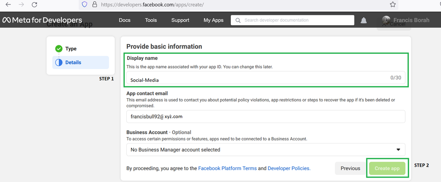
Task: Click the developer documentation search box
Action: (293, 20)
